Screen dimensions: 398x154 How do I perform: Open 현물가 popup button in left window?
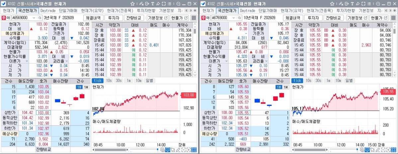[x=179, y=18]
